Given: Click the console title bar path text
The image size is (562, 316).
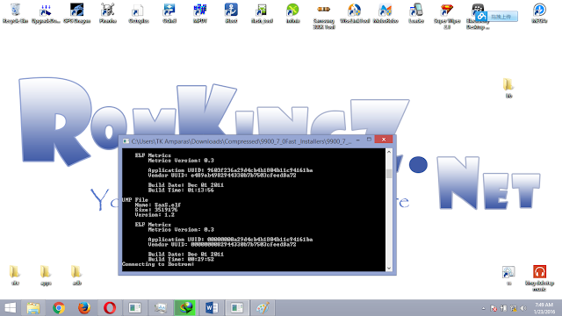Looking at the screenshot, I should (241, 141).
